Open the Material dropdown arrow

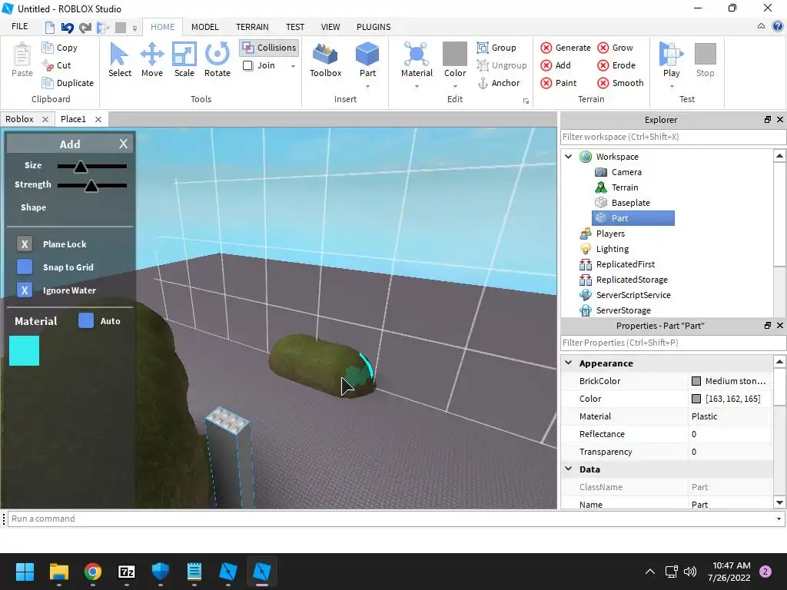417,86
